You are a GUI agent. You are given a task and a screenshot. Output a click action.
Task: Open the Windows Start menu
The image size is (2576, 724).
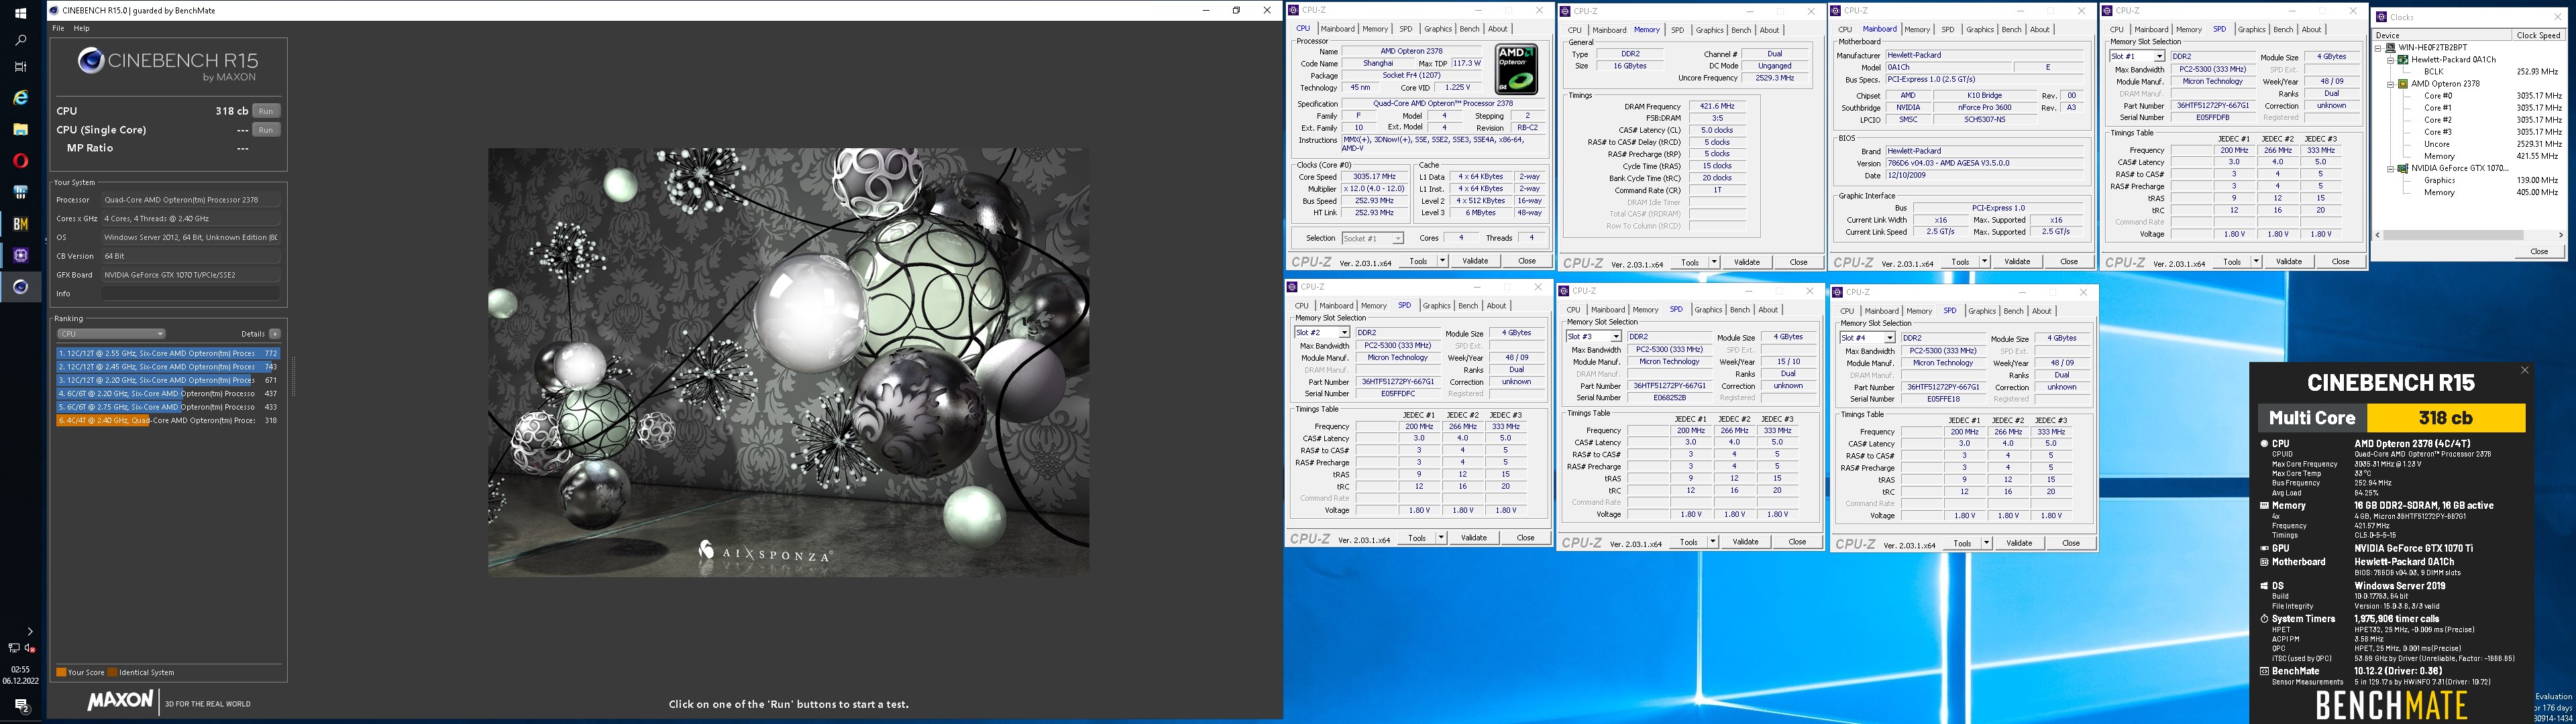pos(20,13)
